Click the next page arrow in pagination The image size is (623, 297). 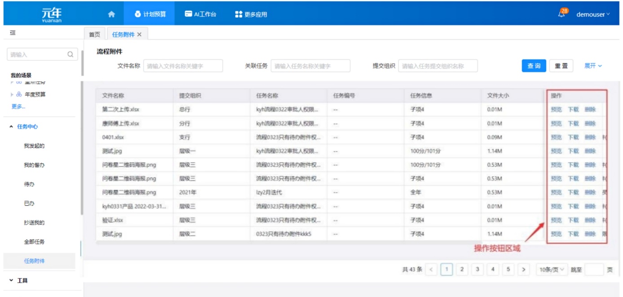coord(523,270)
